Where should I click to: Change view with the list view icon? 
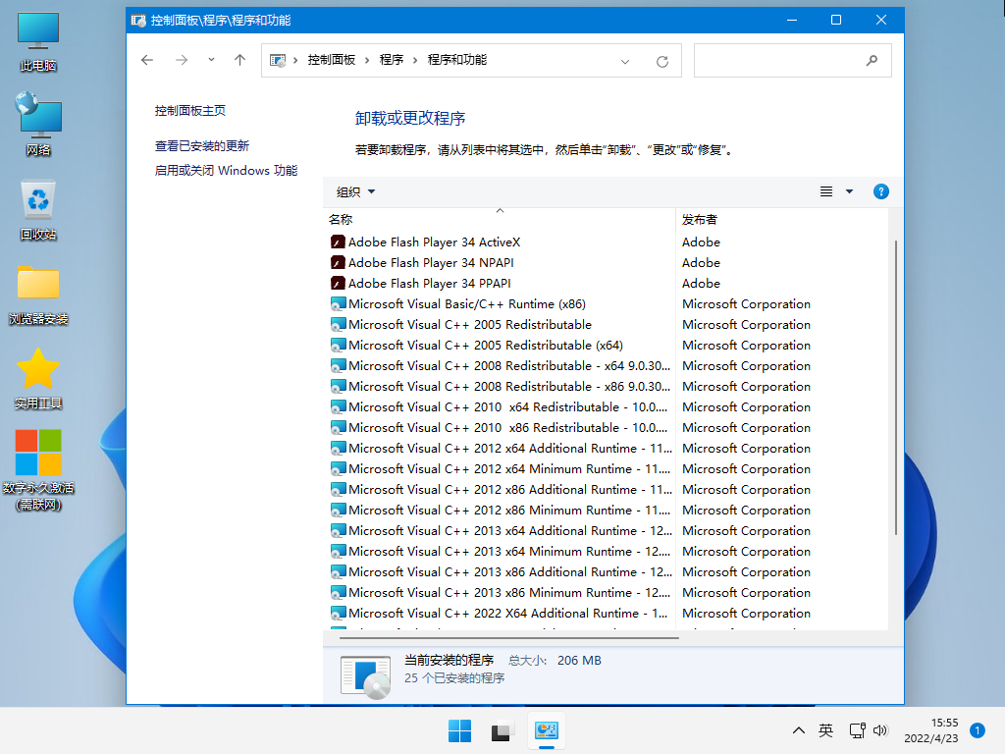(826, 191)
